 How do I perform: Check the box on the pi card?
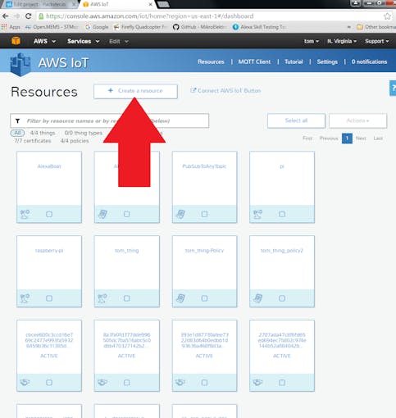pyautogui.click(x=282, y=214)
